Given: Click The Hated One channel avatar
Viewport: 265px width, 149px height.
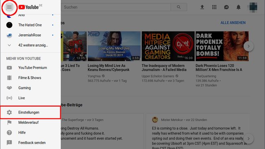Looking at the screenshot, I should [x=9, y=25].
